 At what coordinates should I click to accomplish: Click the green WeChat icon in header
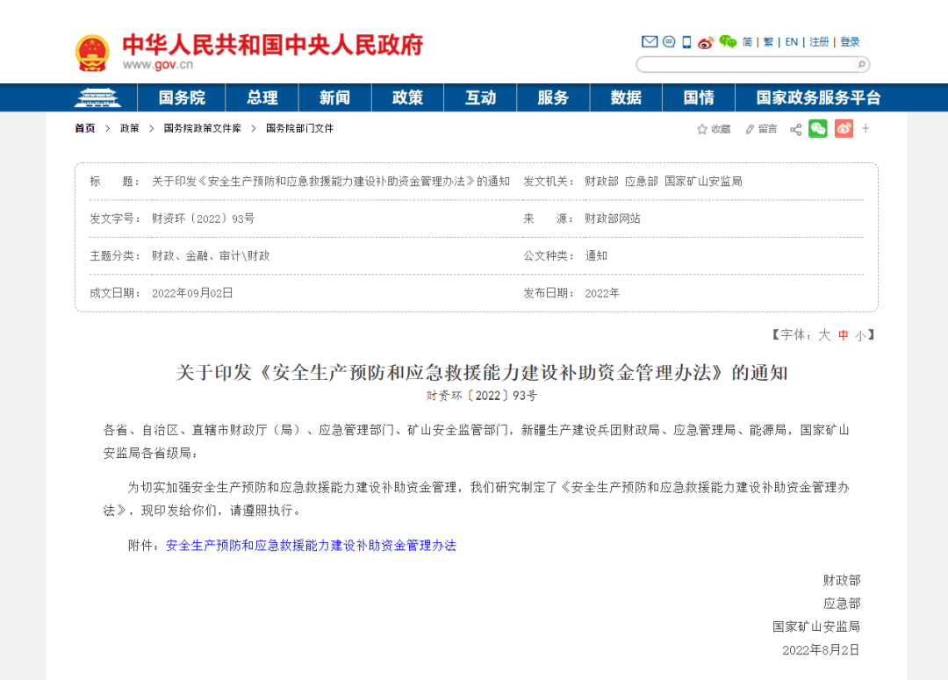[x=728, y=42]
